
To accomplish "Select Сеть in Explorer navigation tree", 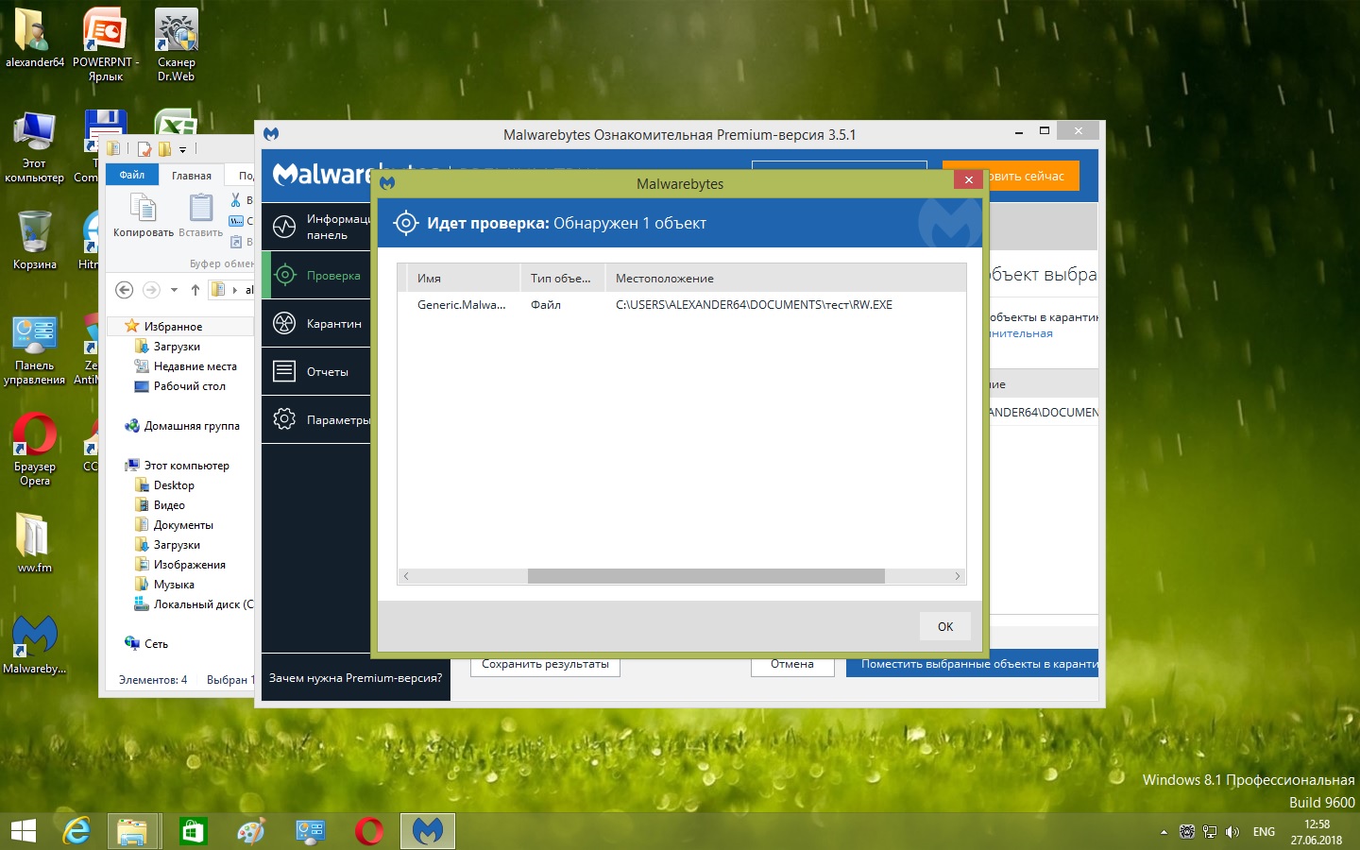I will 156,644.
